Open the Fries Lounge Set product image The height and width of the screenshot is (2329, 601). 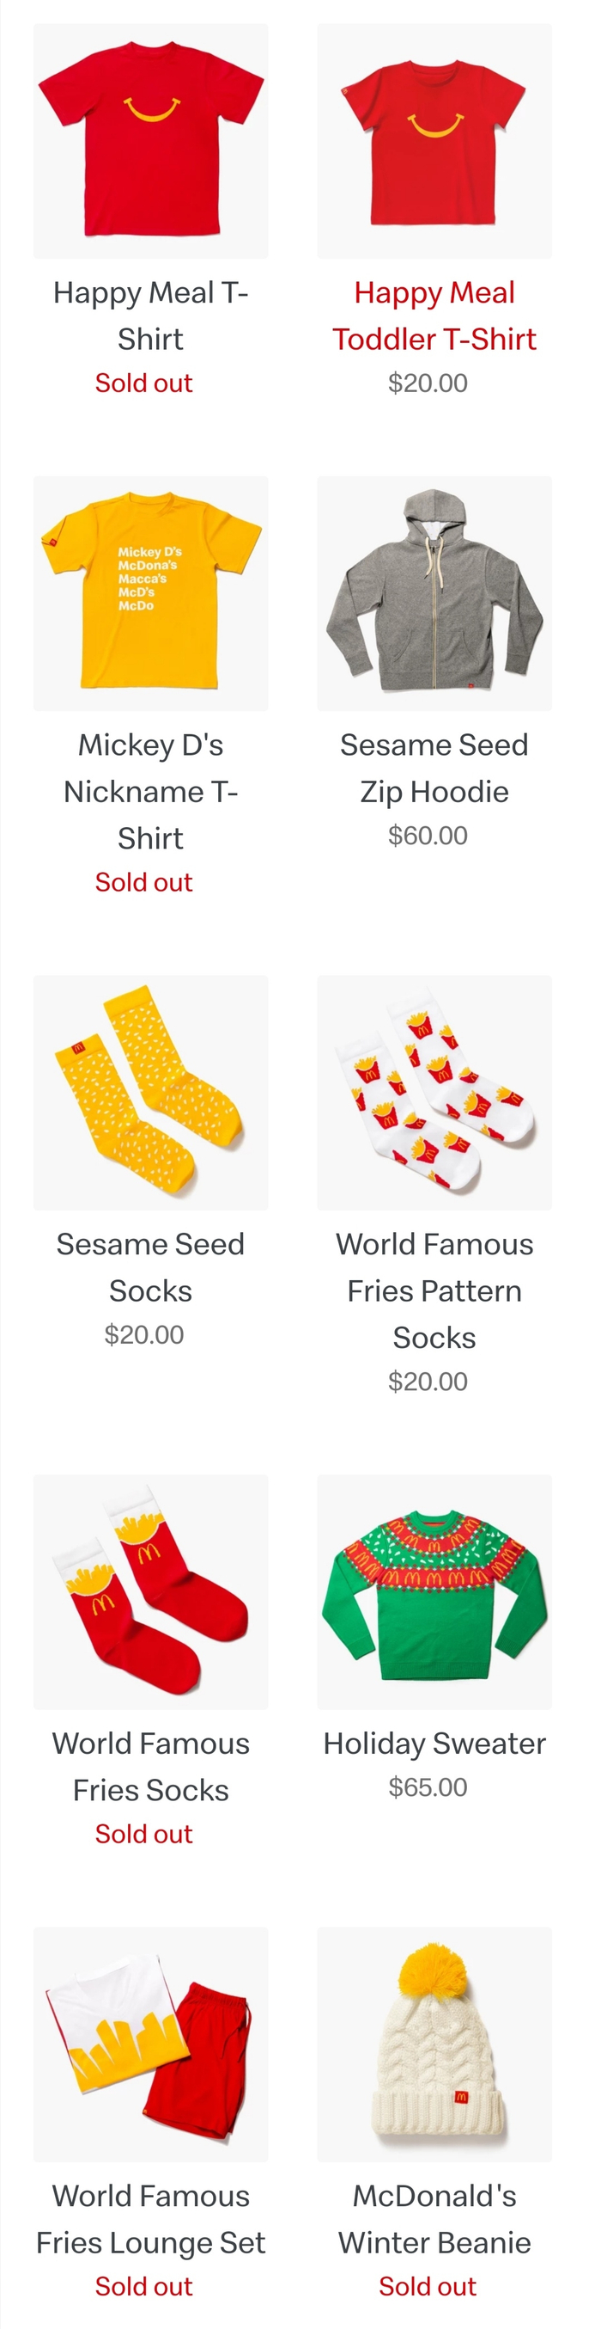[151, 2044]
